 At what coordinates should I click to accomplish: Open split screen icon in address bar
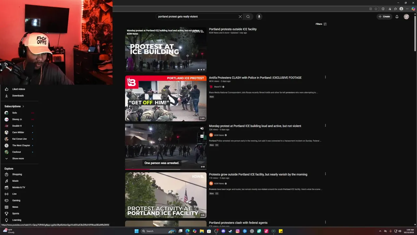point(371,9)
